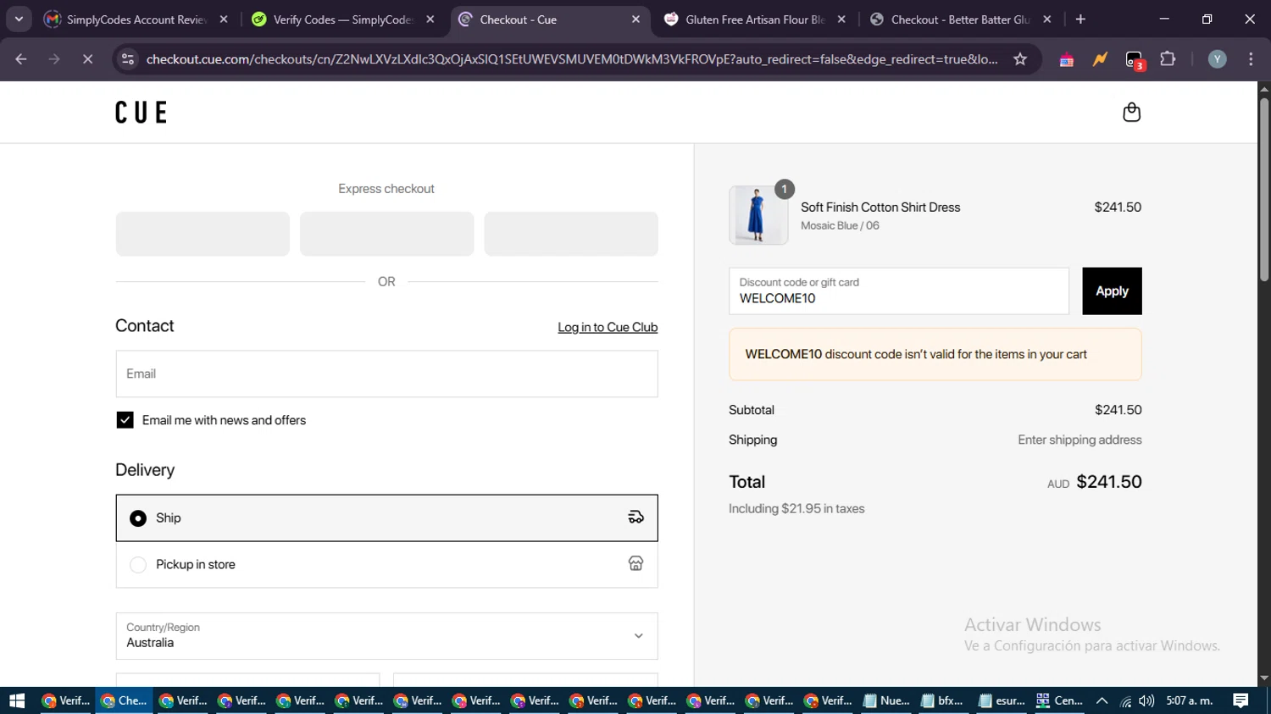Close the Verify Codes tab
Image resolution: width=1271 pixels, height=714 pixels.
coord(430,19)
